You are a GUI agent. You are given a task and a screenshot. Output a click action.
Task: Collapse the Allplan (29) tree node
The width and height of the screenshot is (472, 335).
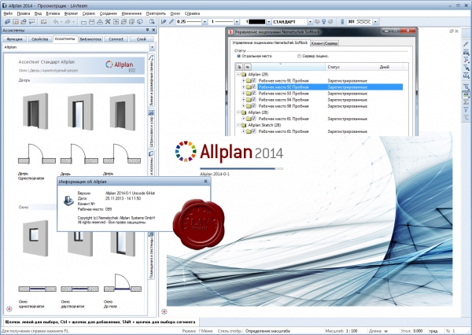click(x=238, y=74)
